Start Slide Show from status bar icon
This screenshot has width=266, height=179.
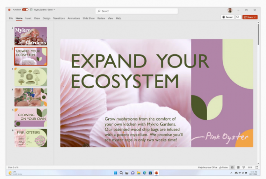tap(244, 167)
